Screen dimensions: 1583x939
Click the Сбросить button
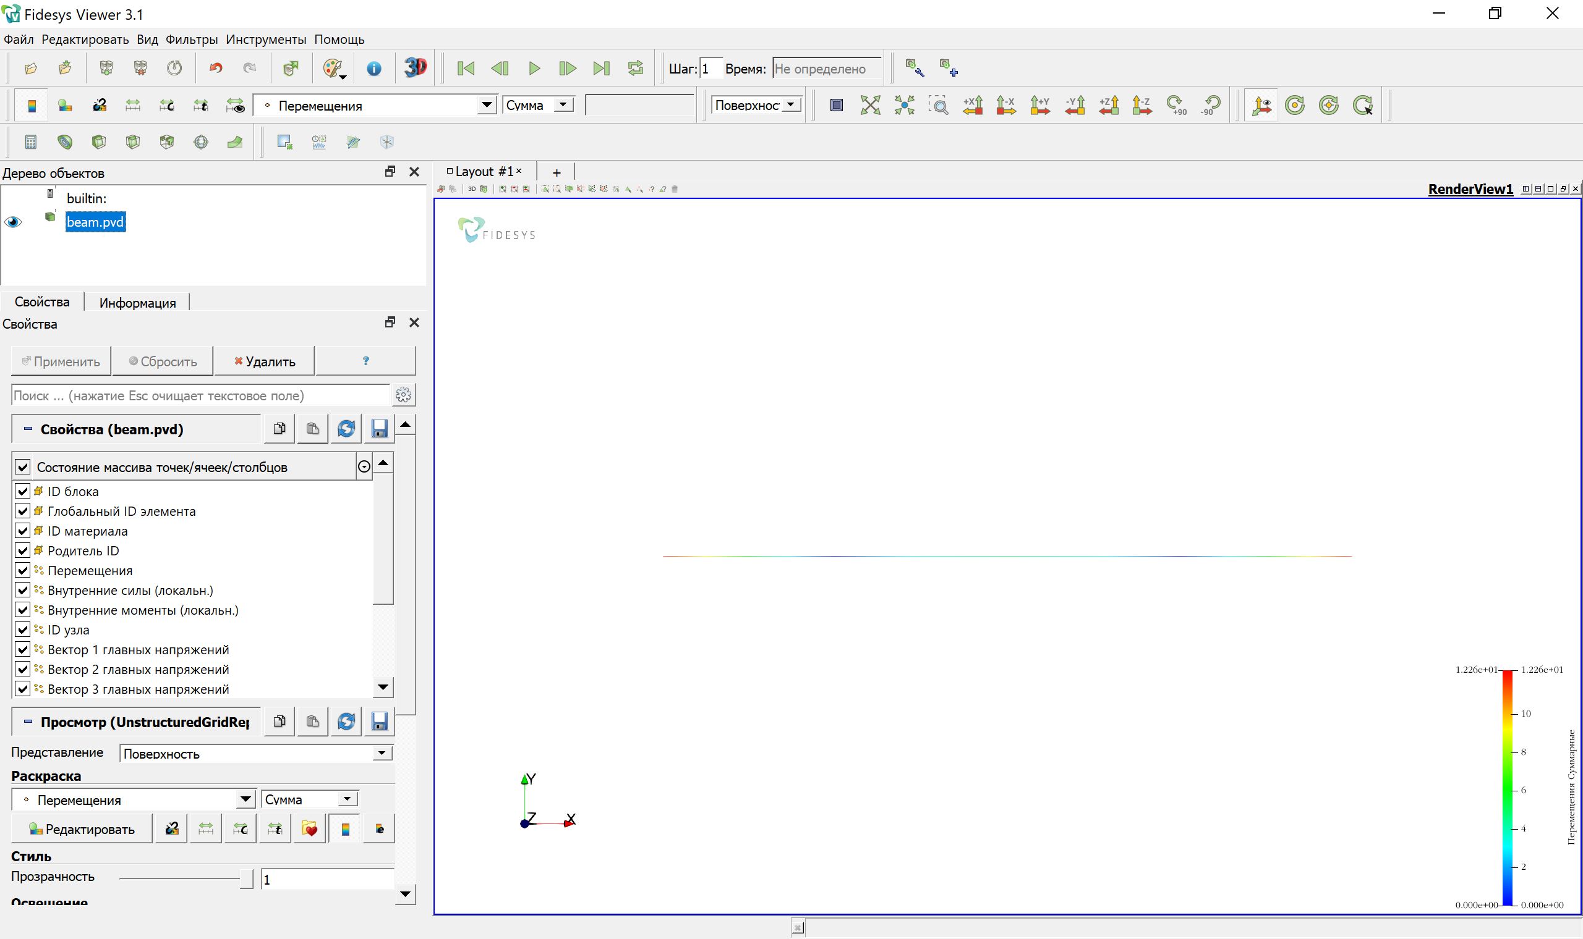(163, 361)
